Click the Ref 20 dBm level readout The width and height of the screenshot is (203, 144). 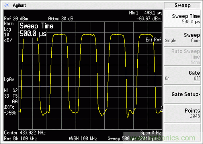point(16,19)
